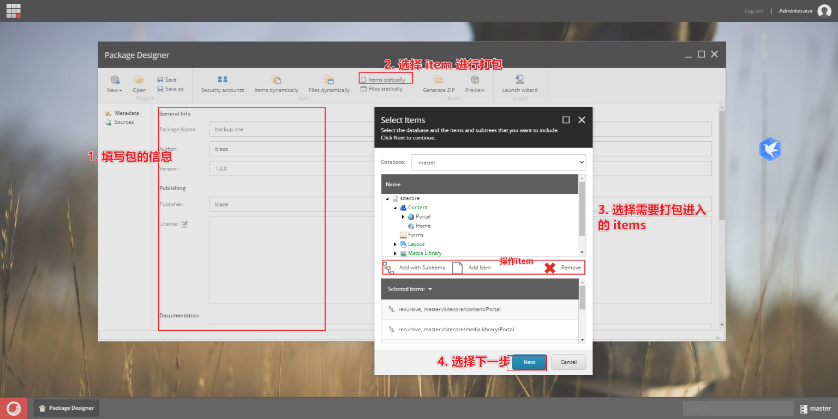Expand the Media Library tree node

tap(395, 253)
